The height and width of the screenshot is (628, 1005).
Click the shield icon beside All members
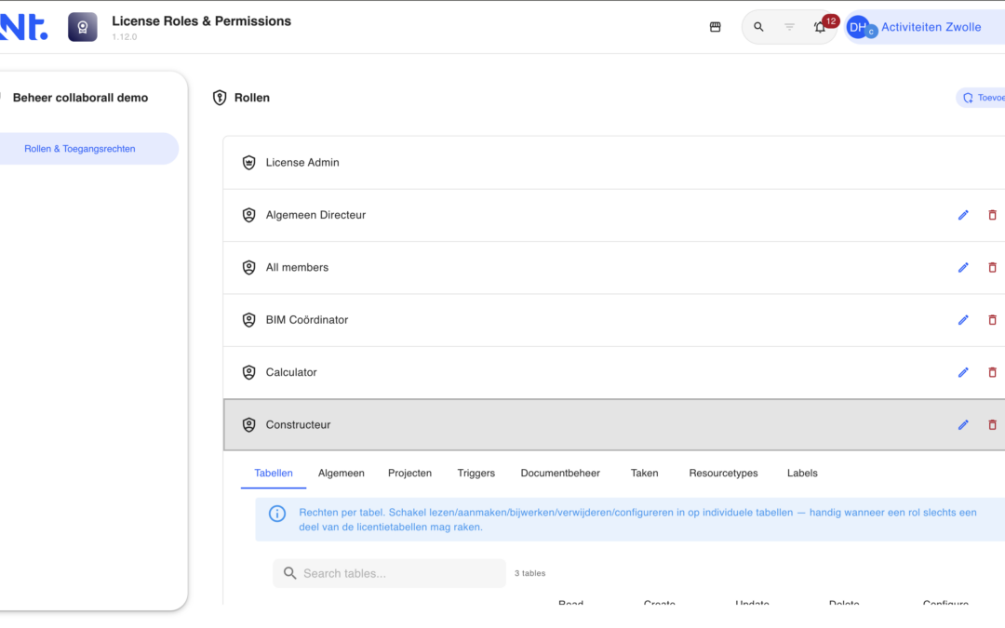248,268
